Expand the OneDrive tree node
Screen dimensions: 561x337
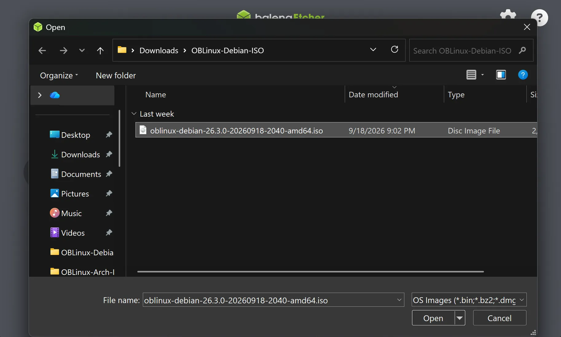point(40,95)
